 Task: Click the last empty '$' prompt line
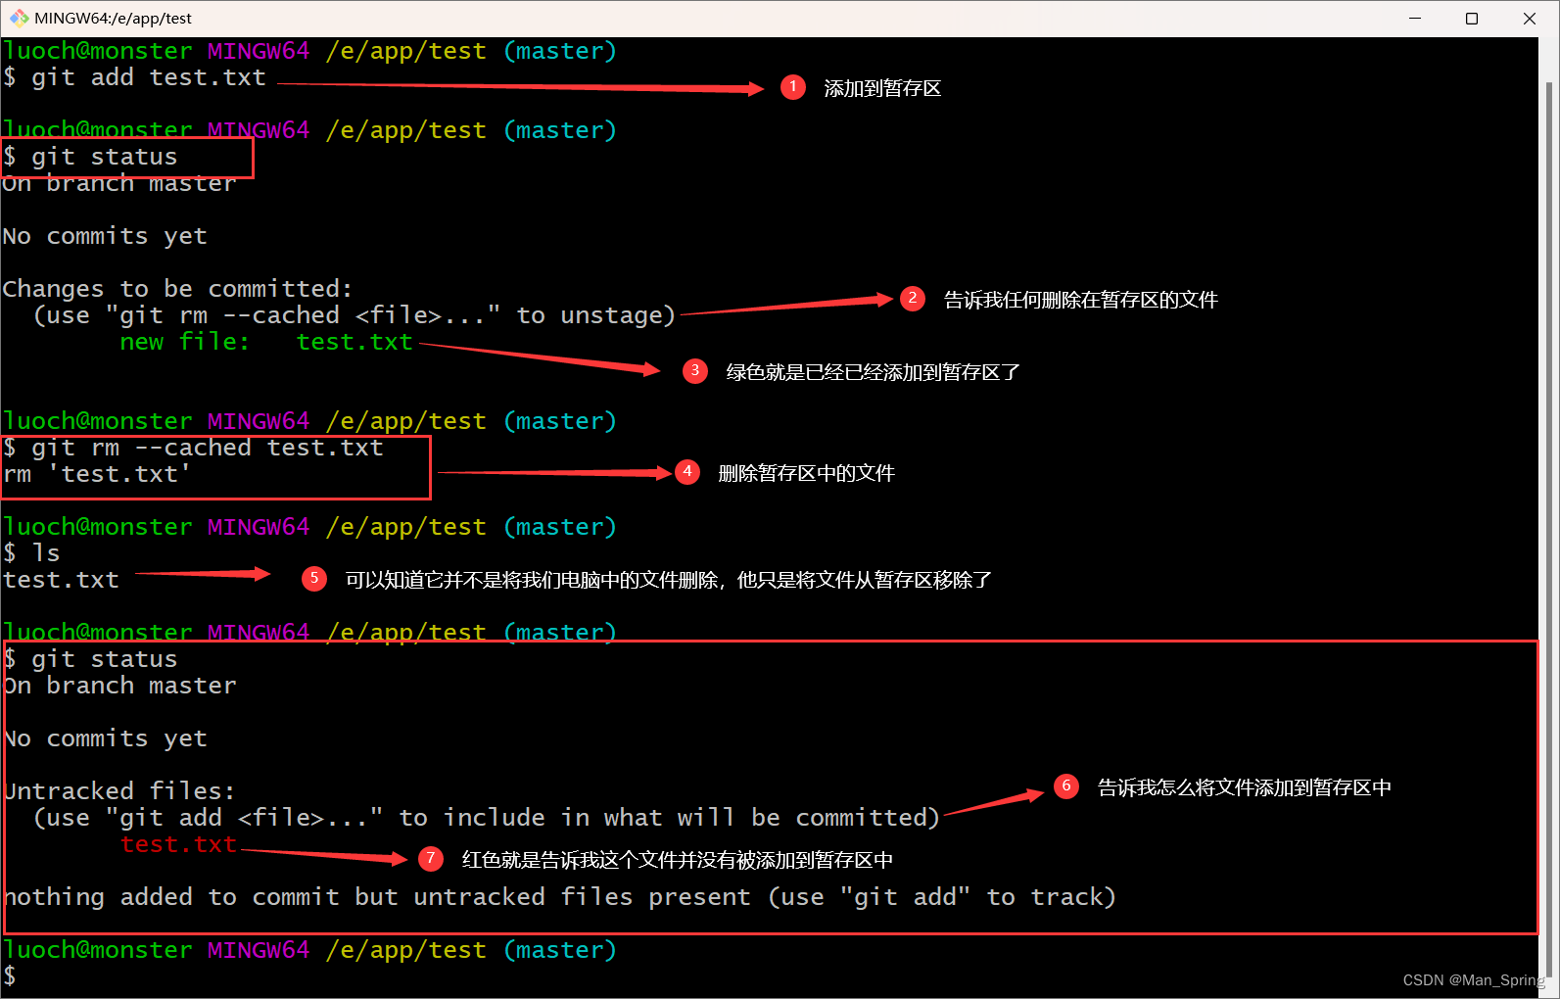(x=10, y=975)
